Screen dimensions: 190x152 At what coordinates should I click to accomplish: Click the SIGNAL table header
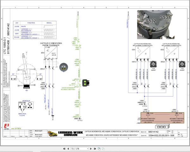(49, 23)
